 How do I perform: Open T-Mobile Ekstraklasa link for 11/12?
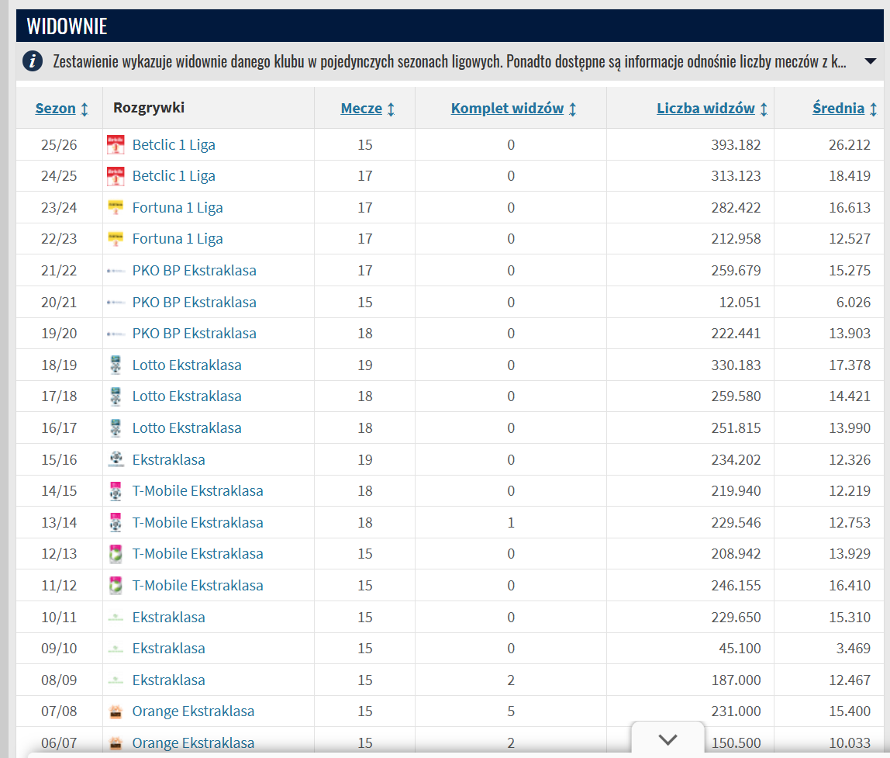198,585
